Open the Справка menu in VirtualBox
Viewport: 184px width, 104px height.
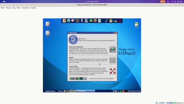click(x=33, y=8)
